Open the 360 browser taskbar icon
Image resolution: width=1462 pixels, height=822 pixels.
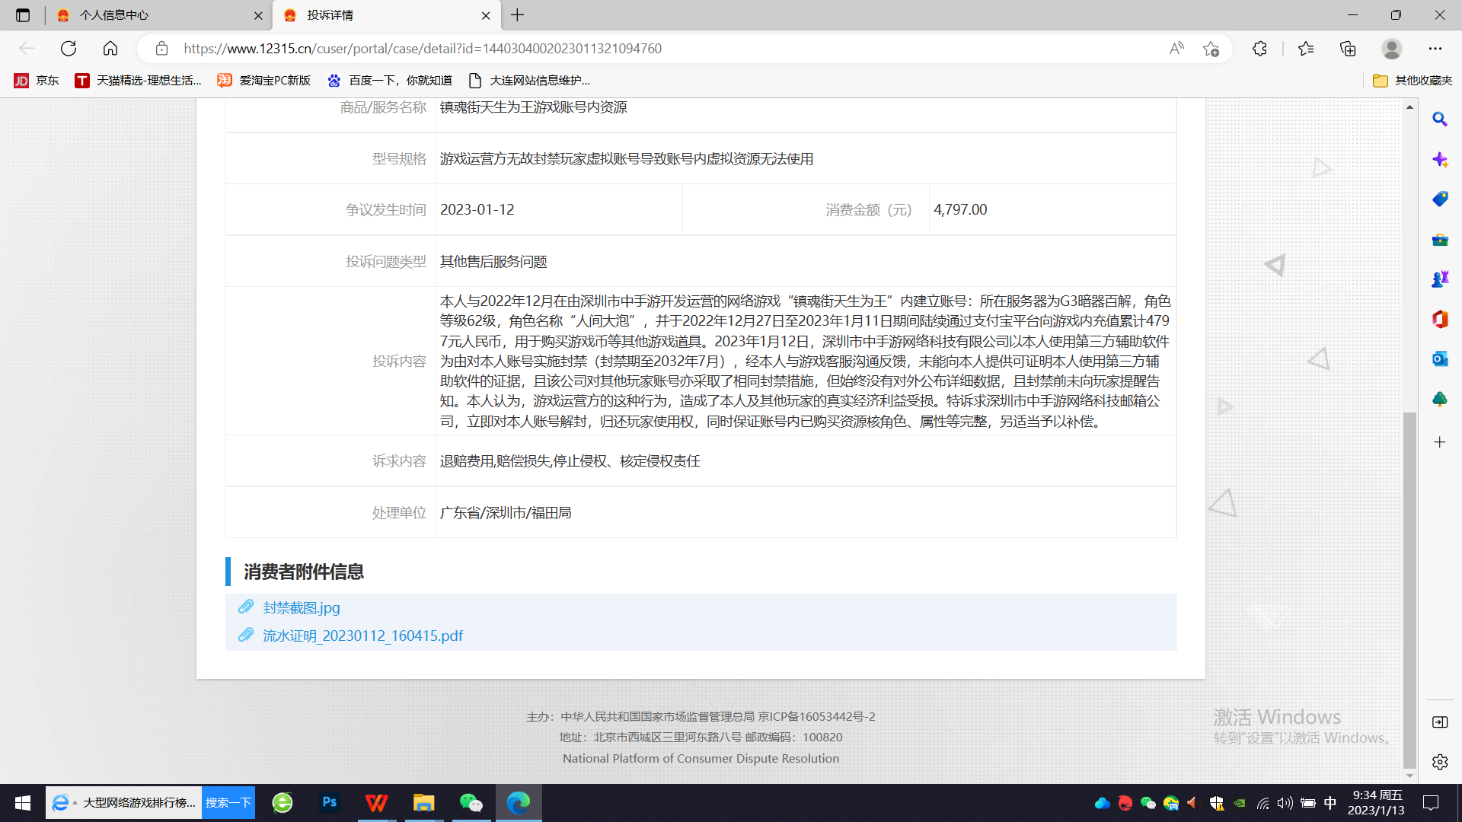[283, 803]
